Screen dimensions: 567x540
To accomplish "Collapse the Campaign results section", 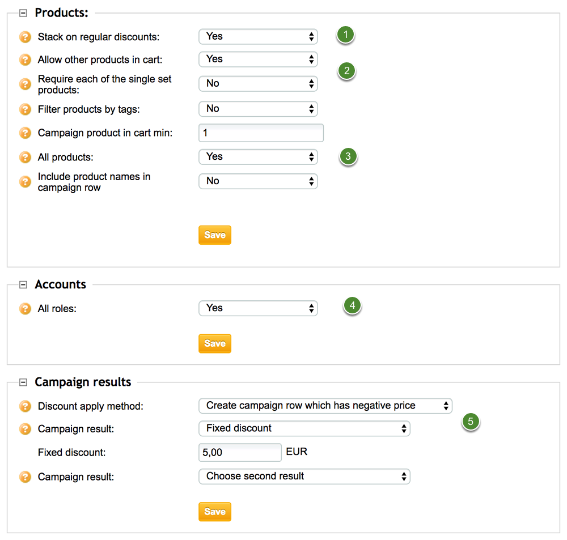I will pyautogui.click(x=23, y=381).
